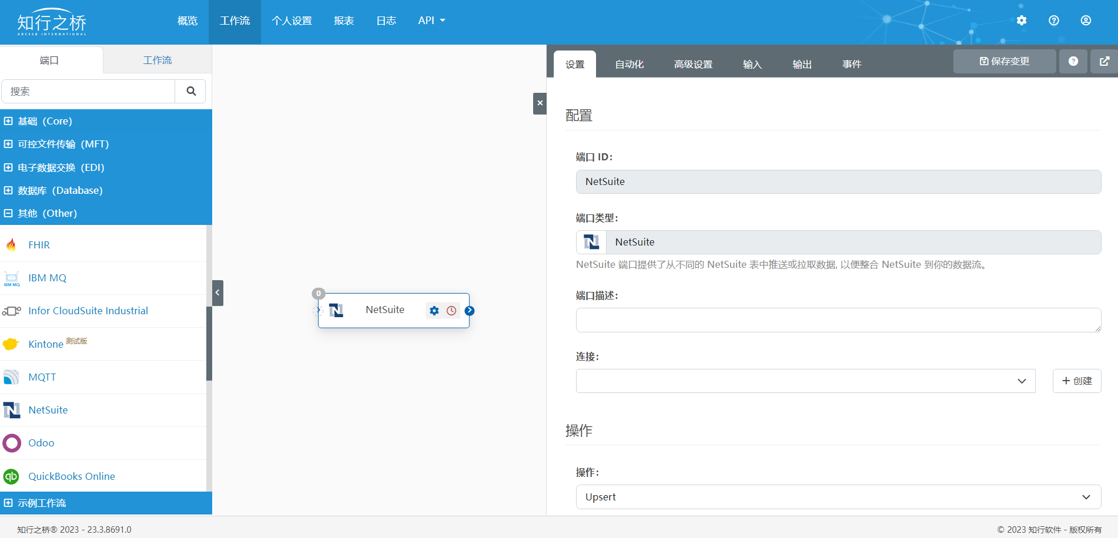Pick the Kintone connector

(x=103, y=344)
